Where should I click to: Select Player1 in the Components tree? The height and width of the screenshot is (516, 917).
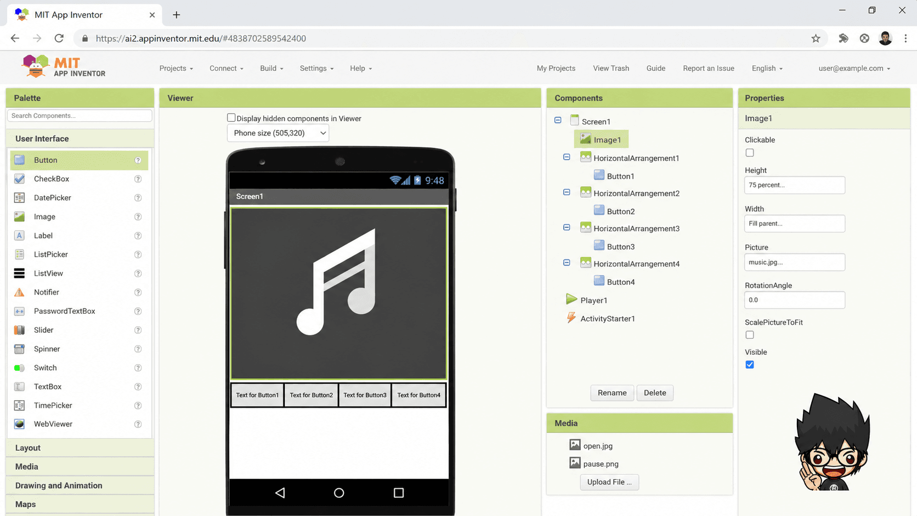(x=593, y=300)
